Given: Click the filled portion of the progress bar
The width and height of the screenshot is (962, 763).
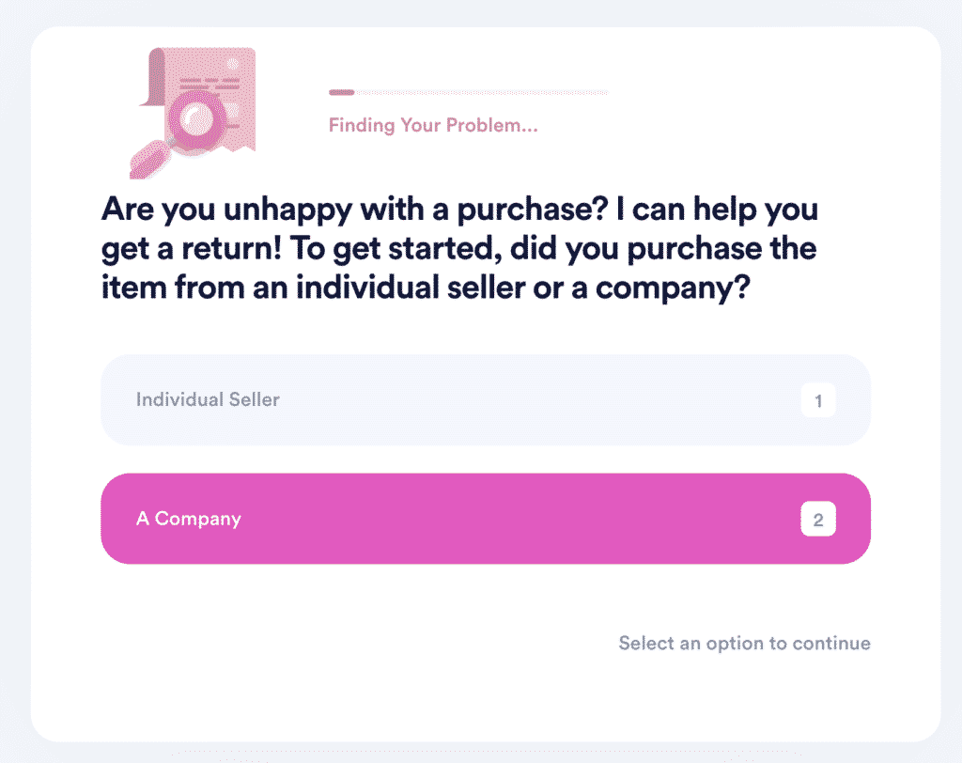Looking at the screenshot, I should tap(340, 92).
